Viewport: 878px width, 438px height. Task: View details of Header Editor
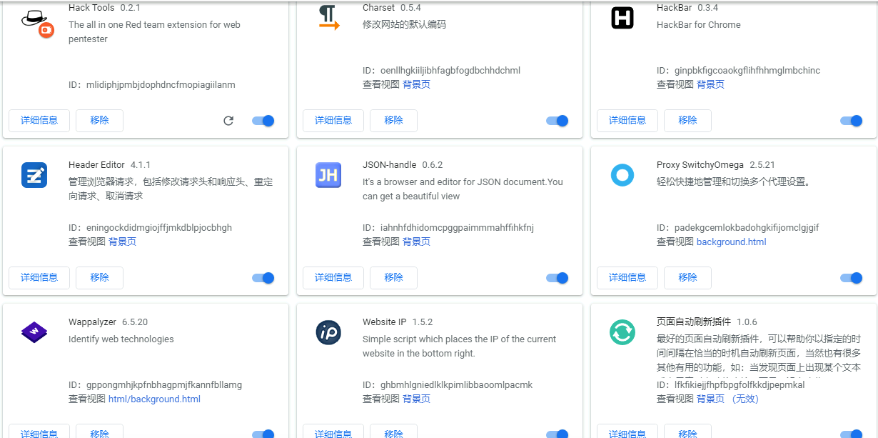(x=39, y=278)
